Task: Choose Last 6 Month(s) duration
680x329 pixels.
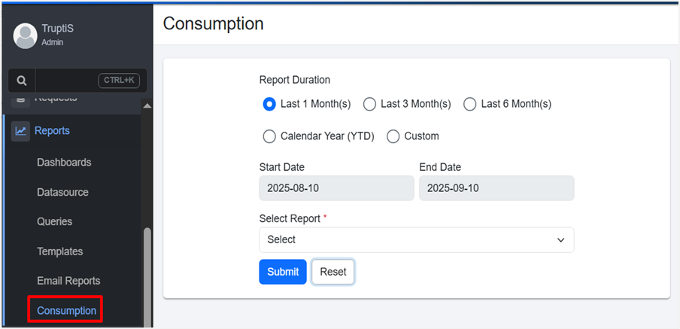Action: (x=470, y=104)
